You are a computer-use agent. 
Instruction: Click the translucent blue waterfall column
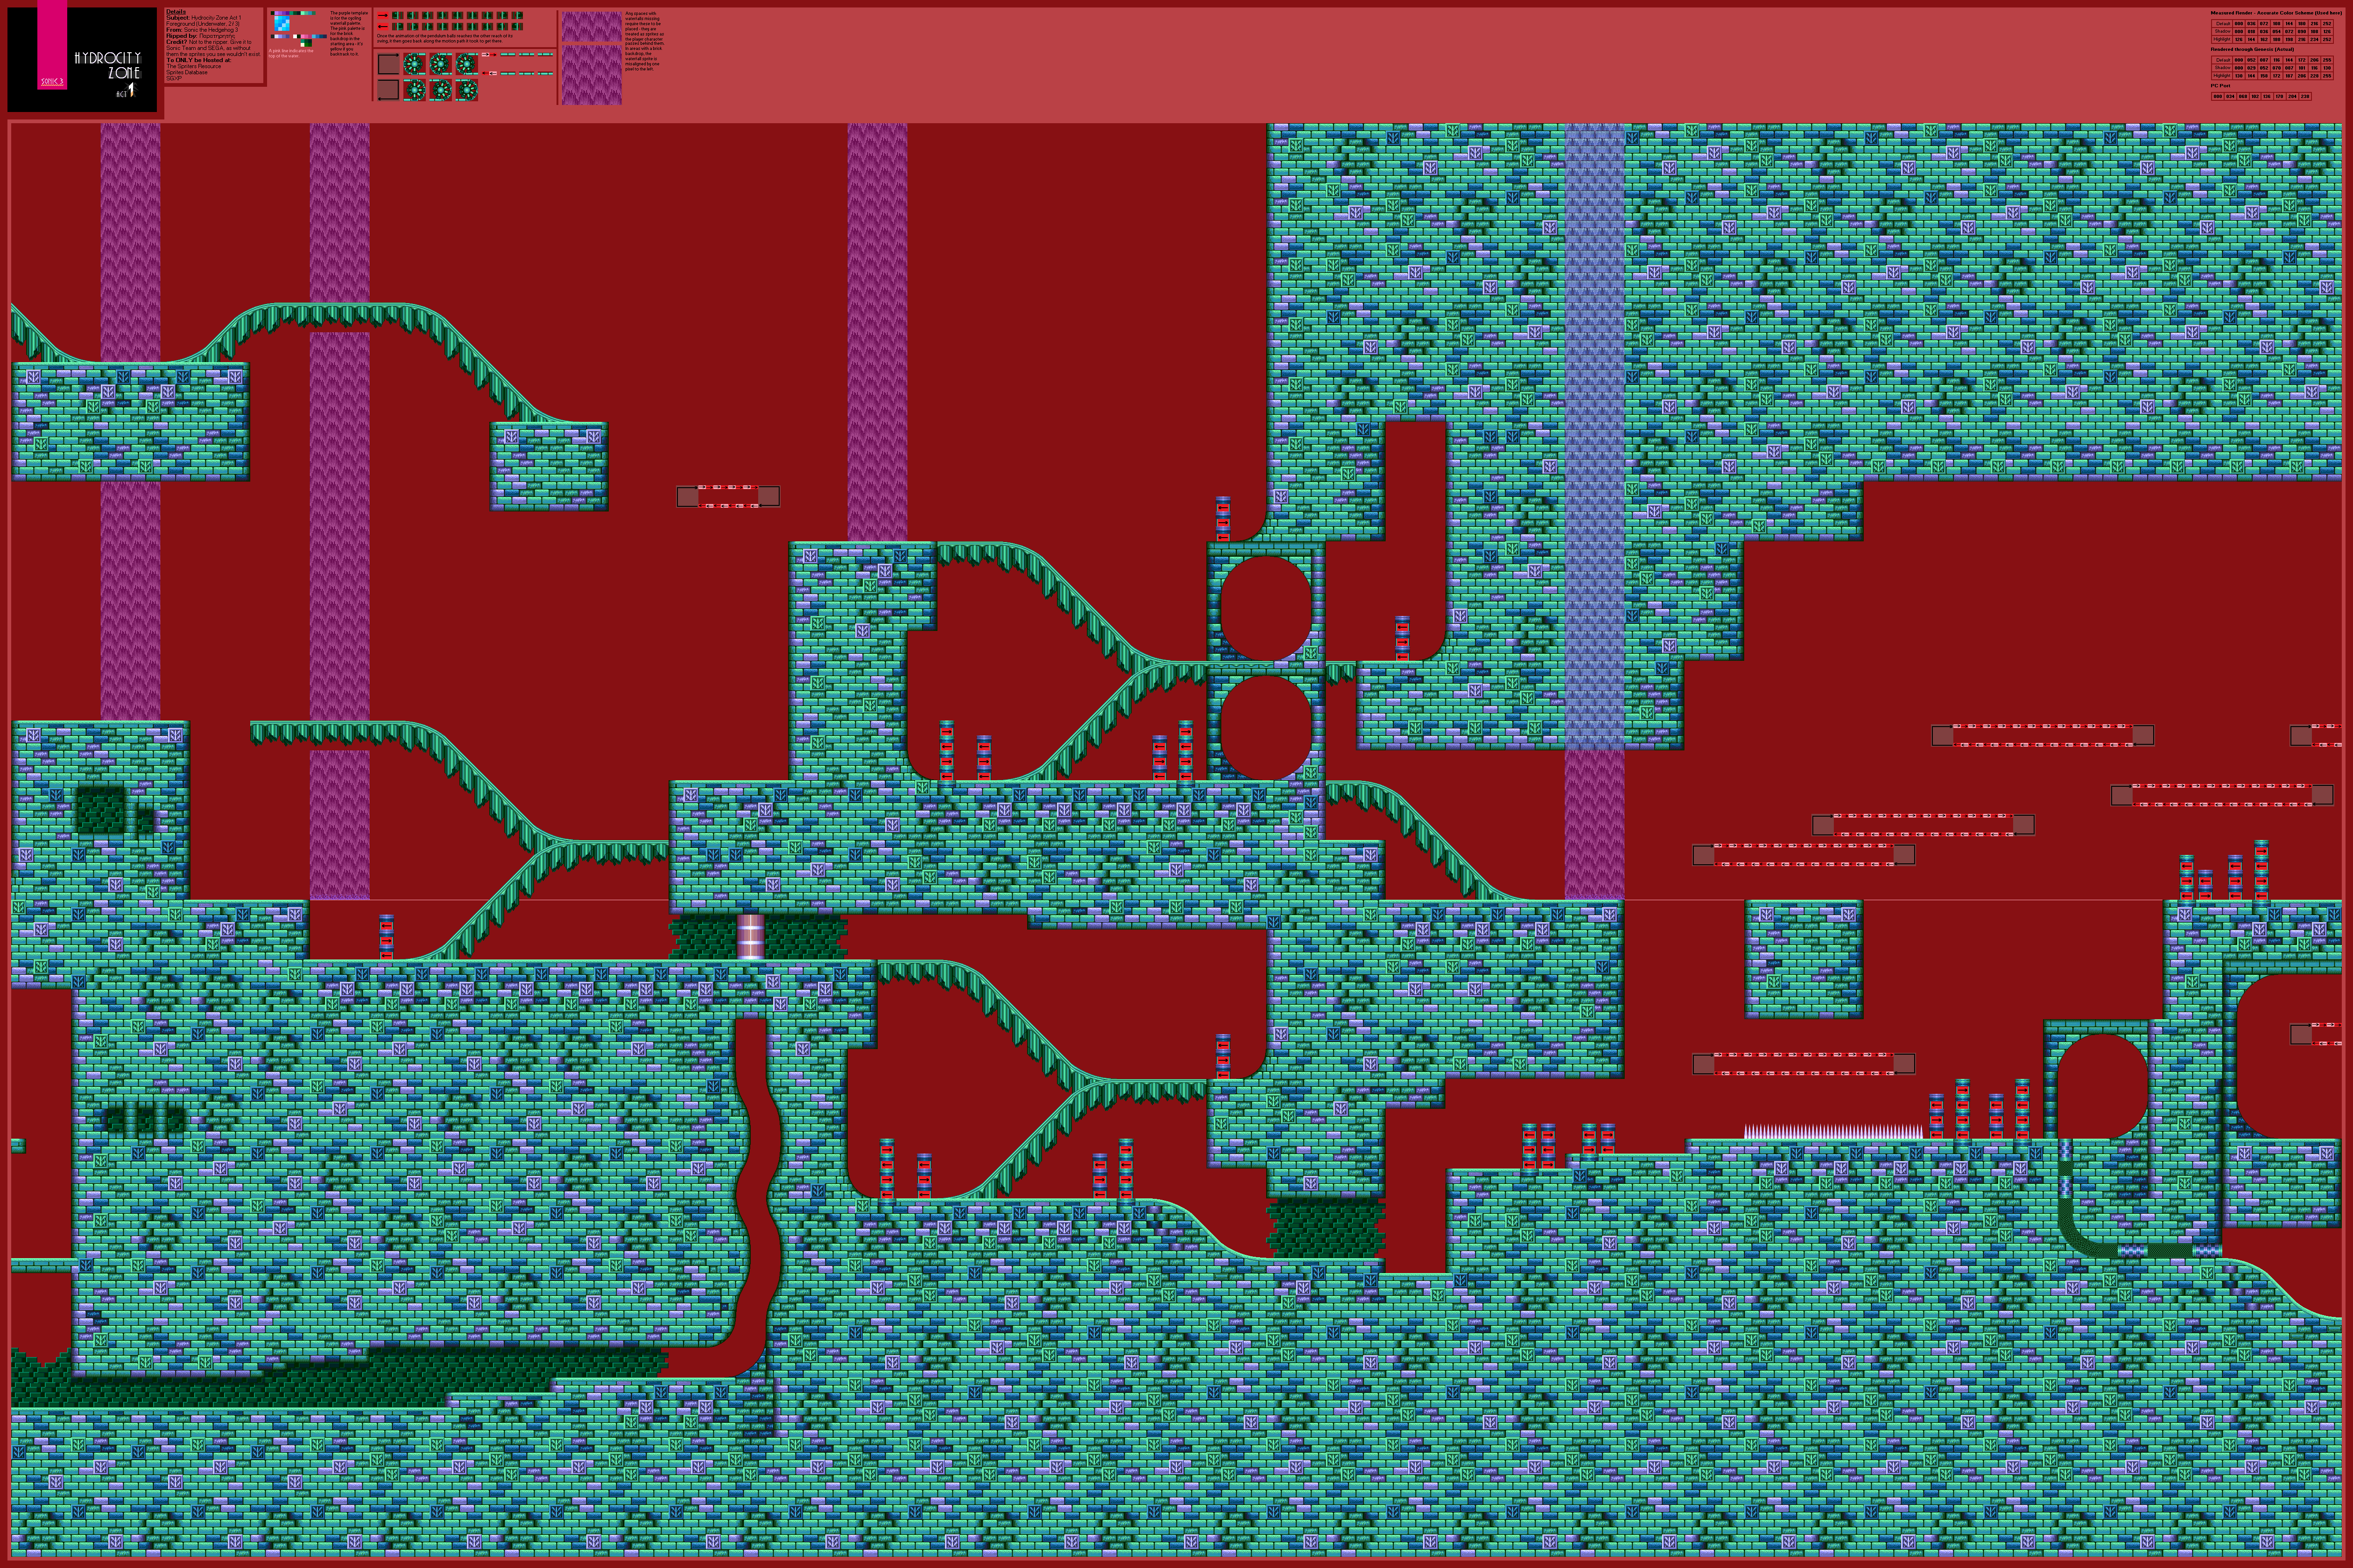point(1595,437)
